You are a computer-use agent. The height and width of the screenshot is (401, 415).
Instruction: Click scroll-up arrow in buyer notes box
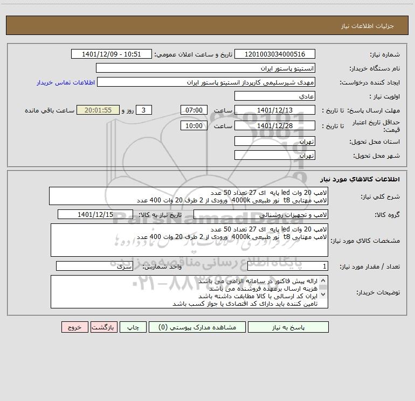[x=323, y=280]
